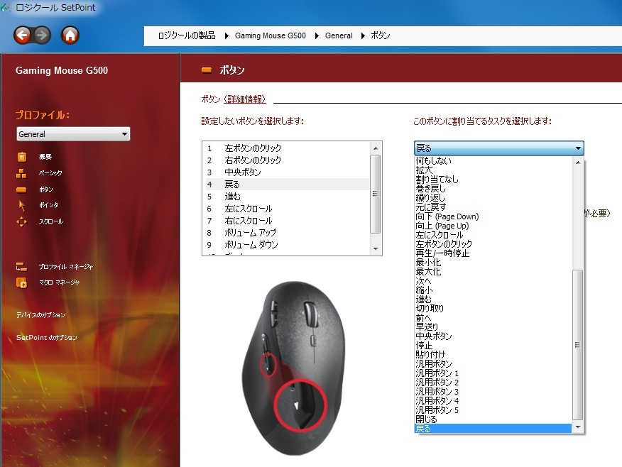Choose 何もしない from task list

click(493, 161)
